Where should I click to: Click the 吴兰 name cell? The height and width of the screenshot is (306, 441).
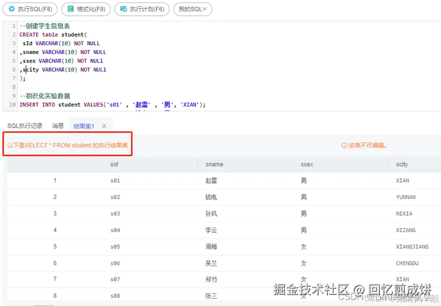pos(211,263)
